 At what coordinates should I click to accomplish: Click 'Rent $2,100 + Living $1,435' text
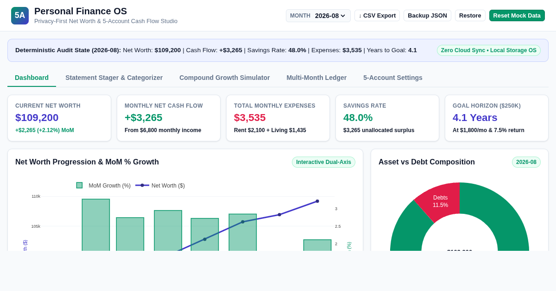click(270, 130)
